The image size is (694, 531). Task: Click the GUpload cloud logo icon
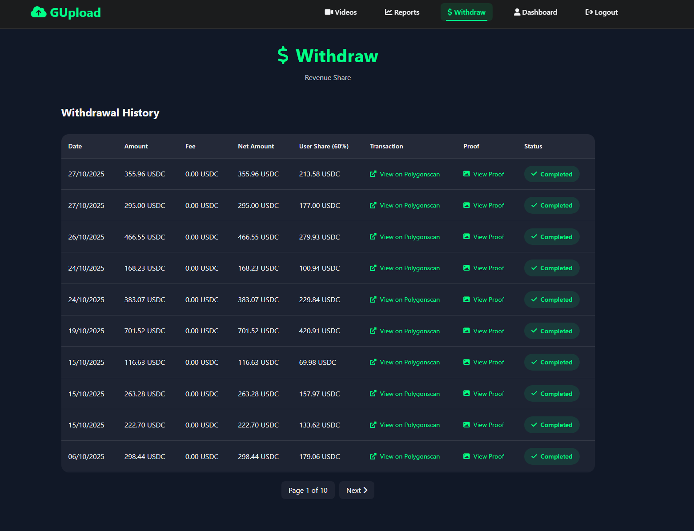click(39, 12)
